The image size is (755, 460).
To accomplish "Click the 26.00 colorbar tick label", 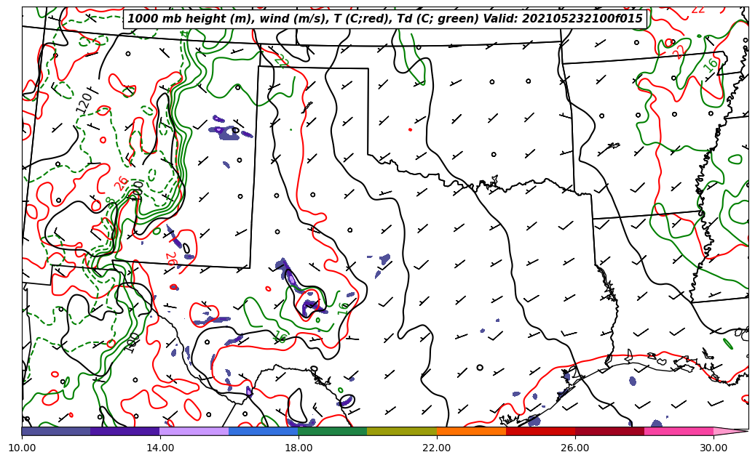I will 575,448.
